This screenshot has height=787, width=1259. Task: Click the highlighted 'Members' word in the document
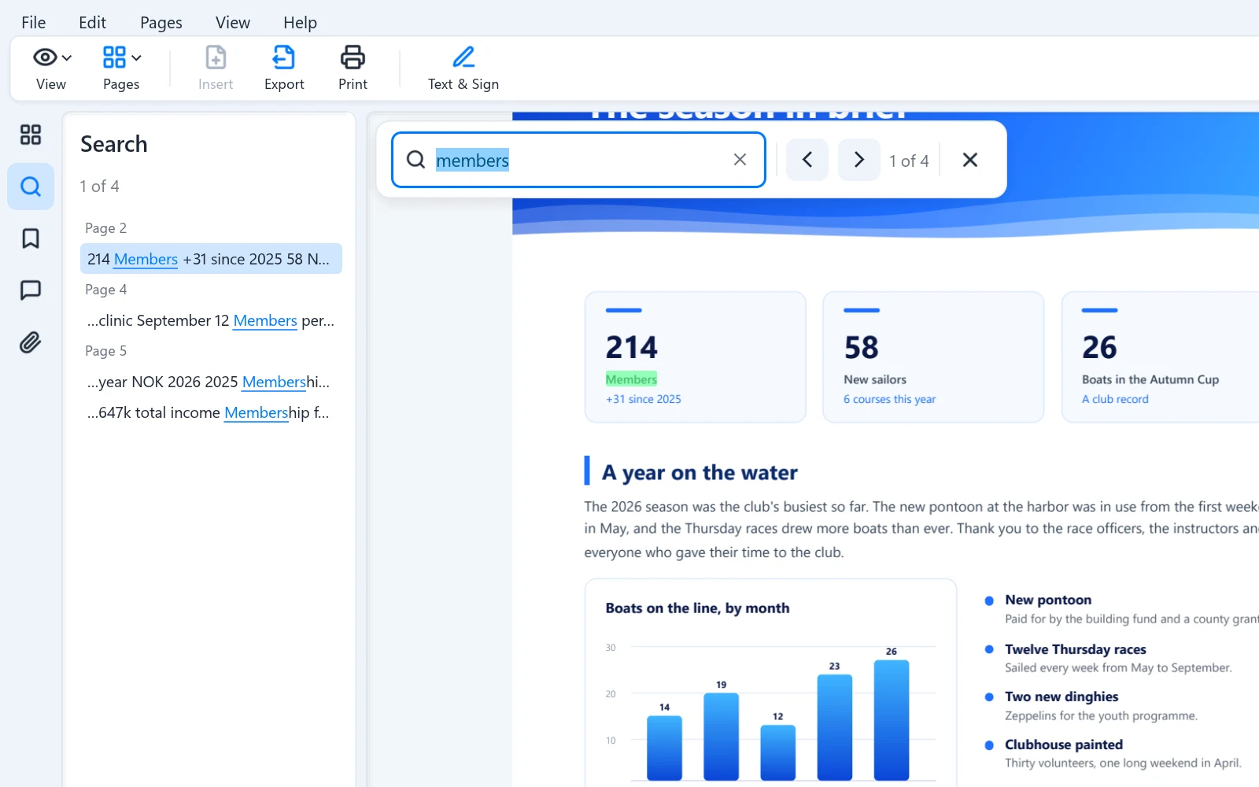(631, 379)
